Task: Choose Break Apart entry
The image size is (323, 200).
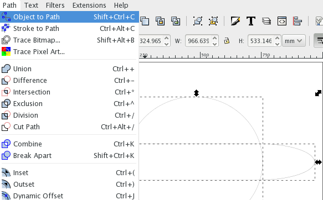Action: click(69, 156)
